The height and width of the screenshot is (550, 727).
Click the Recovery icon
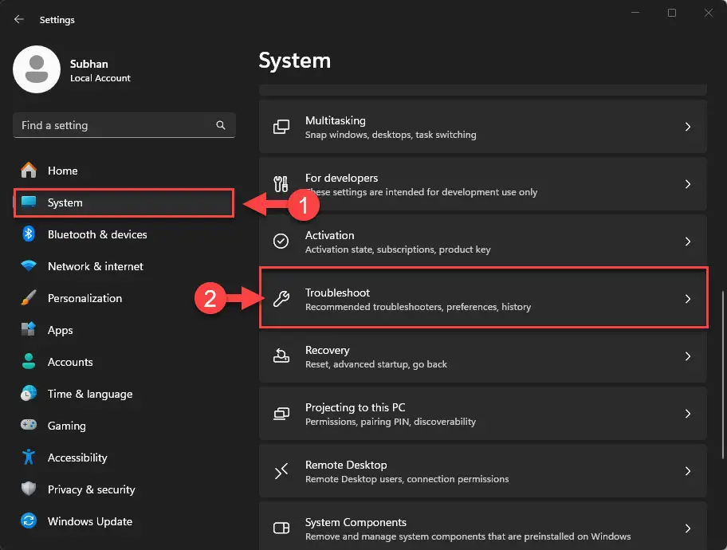click(x=281, y=356)
